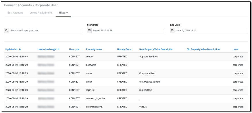Click the connect_is_active property cell

(96, 98)
